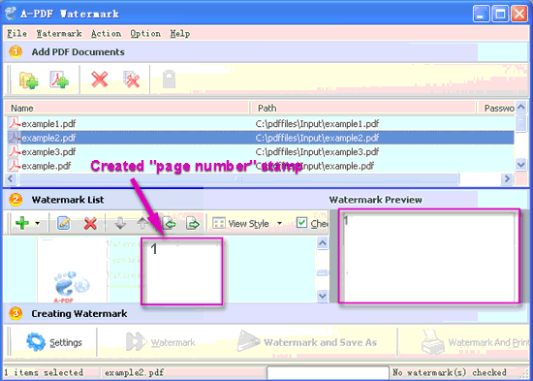
Task: Click file list scroll up arrow
Action: [x=521, y=108]
